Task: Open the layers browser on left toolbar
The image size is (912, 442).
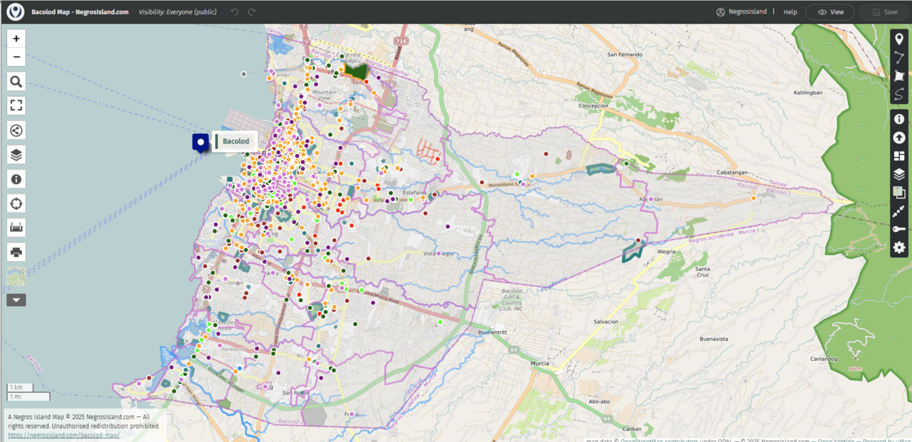Action: [x=16, y=154]
